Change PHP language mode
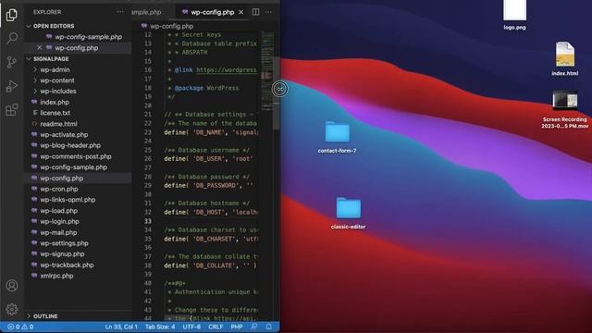592x333 pixels. [x=237, y=327]
